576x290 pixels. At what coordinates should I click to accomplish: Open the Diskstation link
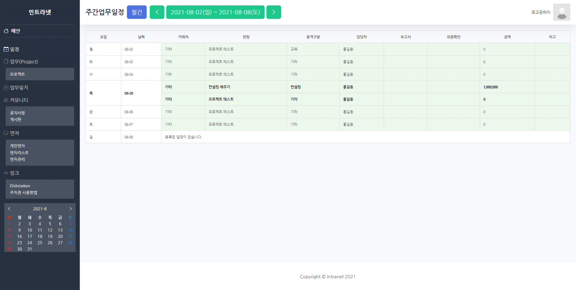click(20, 186)
